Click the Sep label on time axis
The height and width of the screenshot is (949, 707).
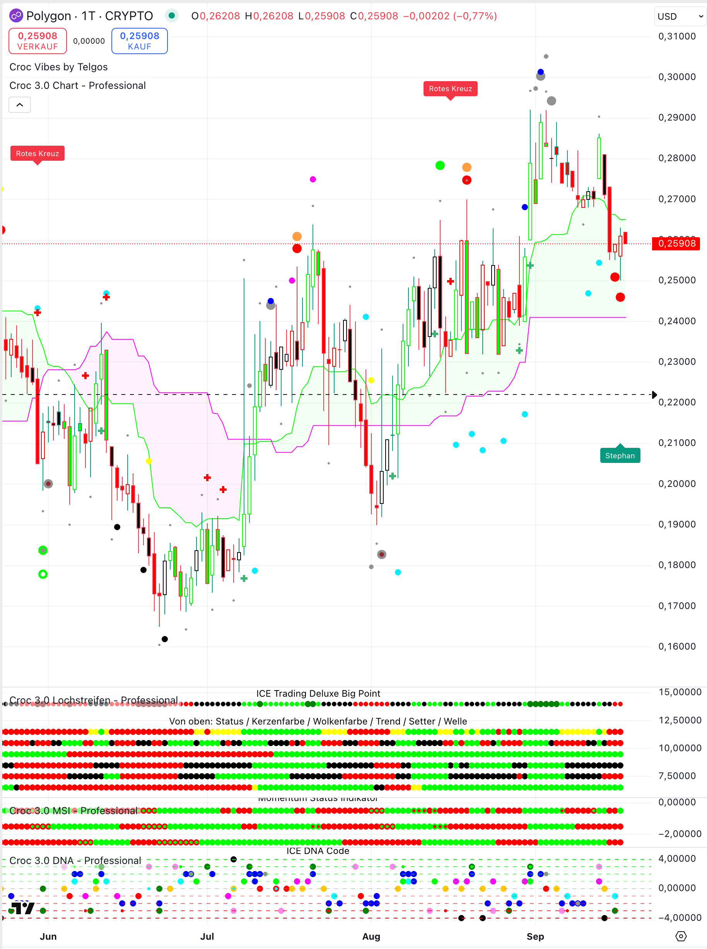(535, 936)
